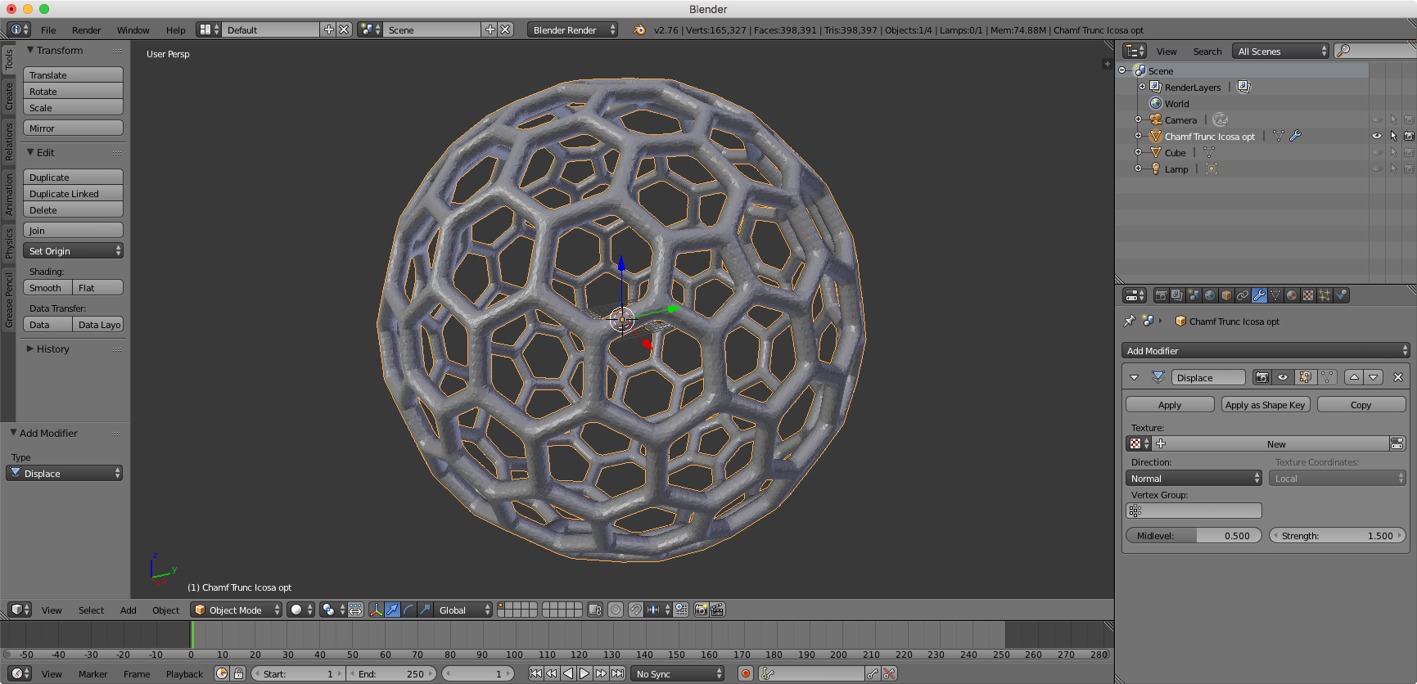Open the Object menu in 3D view header
The height and width of the screenshot is (684, 1417).
coord(165,610)
